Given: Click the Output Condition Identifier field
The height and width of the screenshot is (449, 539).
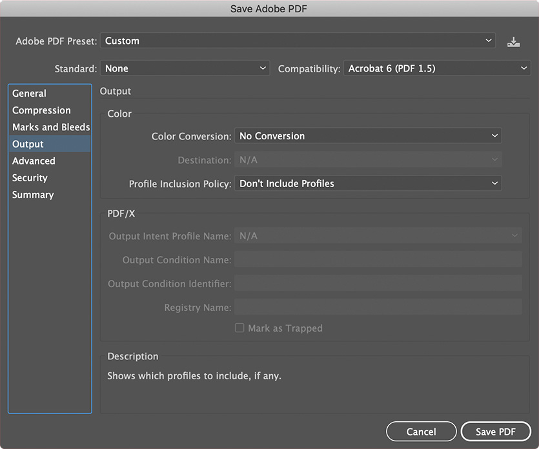Looking at the screenshot, I should [378, 283].
